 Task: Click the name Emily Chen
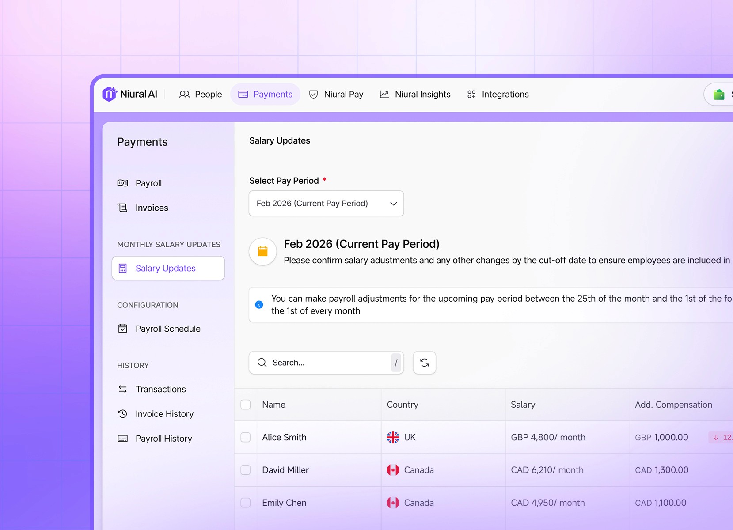[284, 503]
